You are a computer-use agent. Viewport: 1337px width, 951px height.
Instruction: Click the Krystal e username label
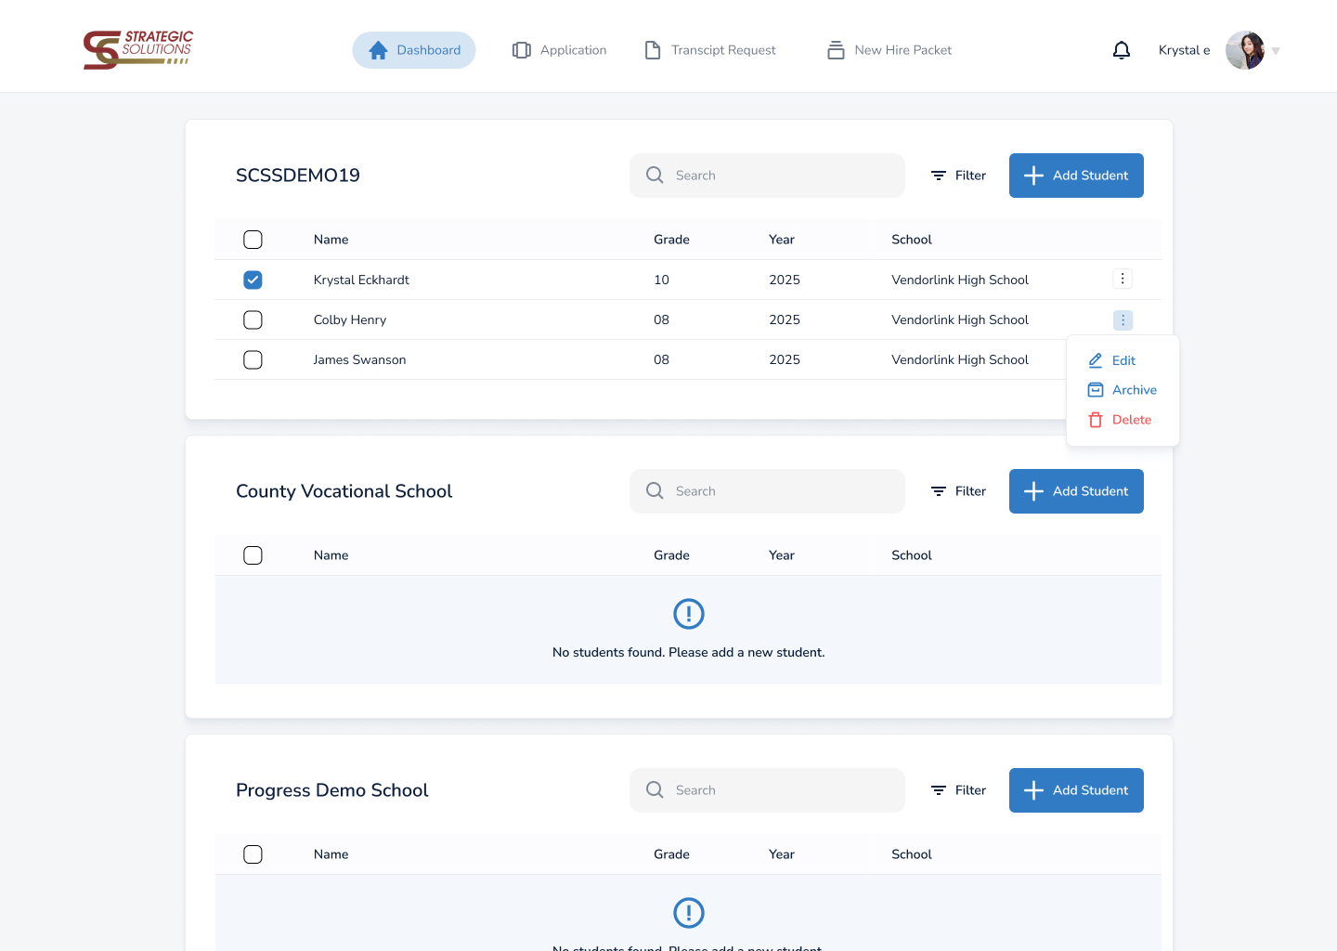(1185, 50)
